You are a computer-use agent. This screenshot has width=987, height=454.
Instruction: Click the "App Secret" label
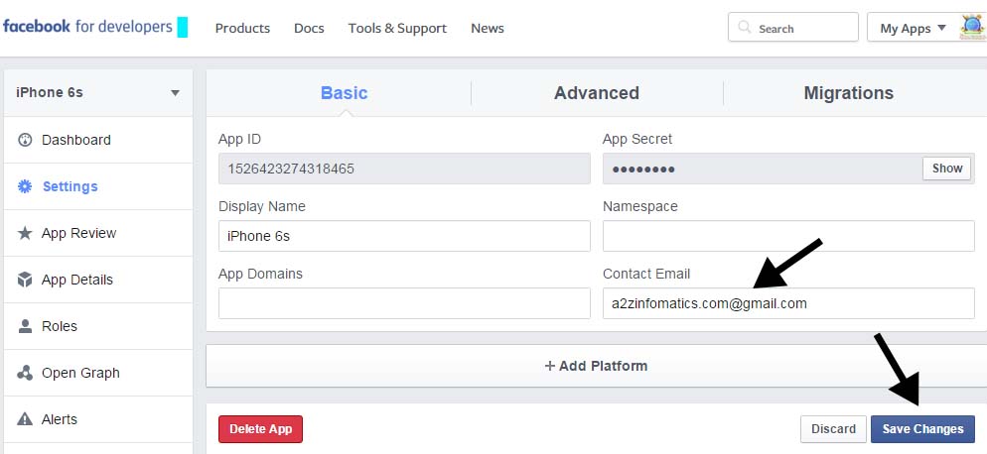tap(637, 139)
